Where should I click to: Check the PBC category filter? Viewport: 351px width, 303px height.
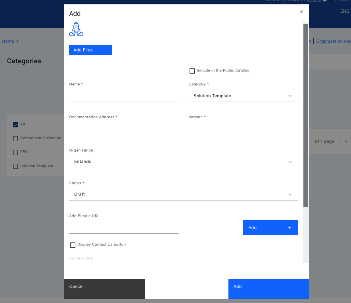coord(15,152)
